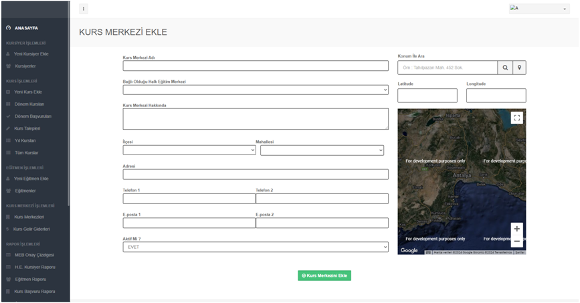Screen dimensions: 580x303
Task: Click the map pin locate icon
Action: click(x=519, y=68)
